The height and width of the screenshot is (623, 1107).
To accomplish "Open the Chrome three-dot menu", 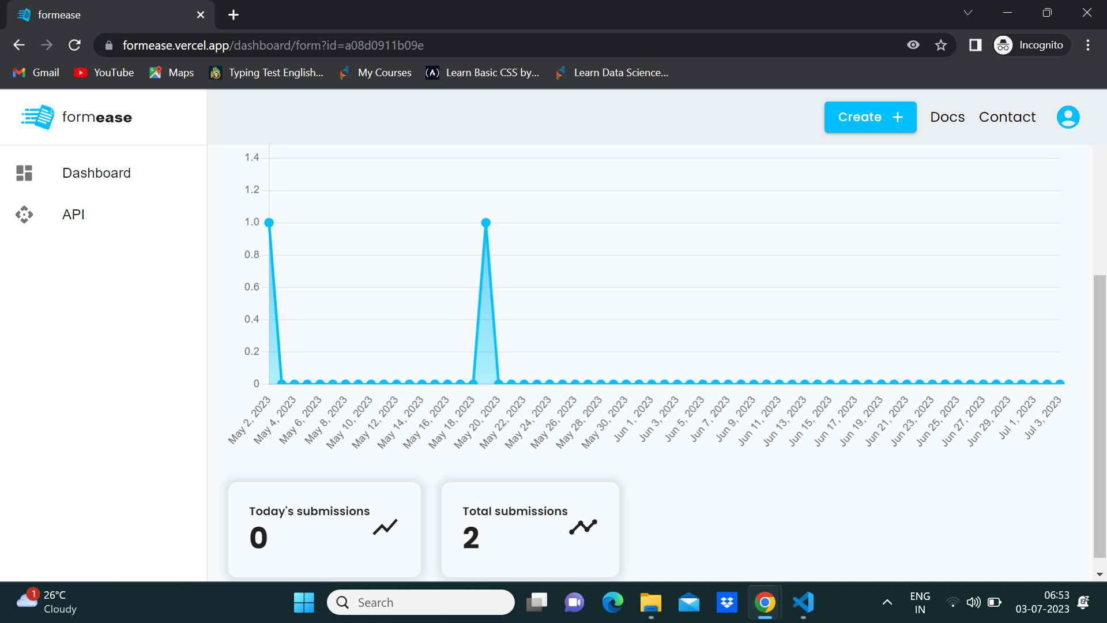I will click(1088, 45).
